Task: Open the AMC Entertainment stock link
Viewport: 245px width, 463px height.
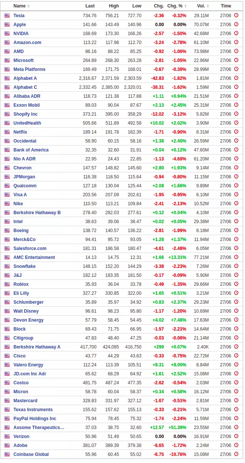Action: 34,257
